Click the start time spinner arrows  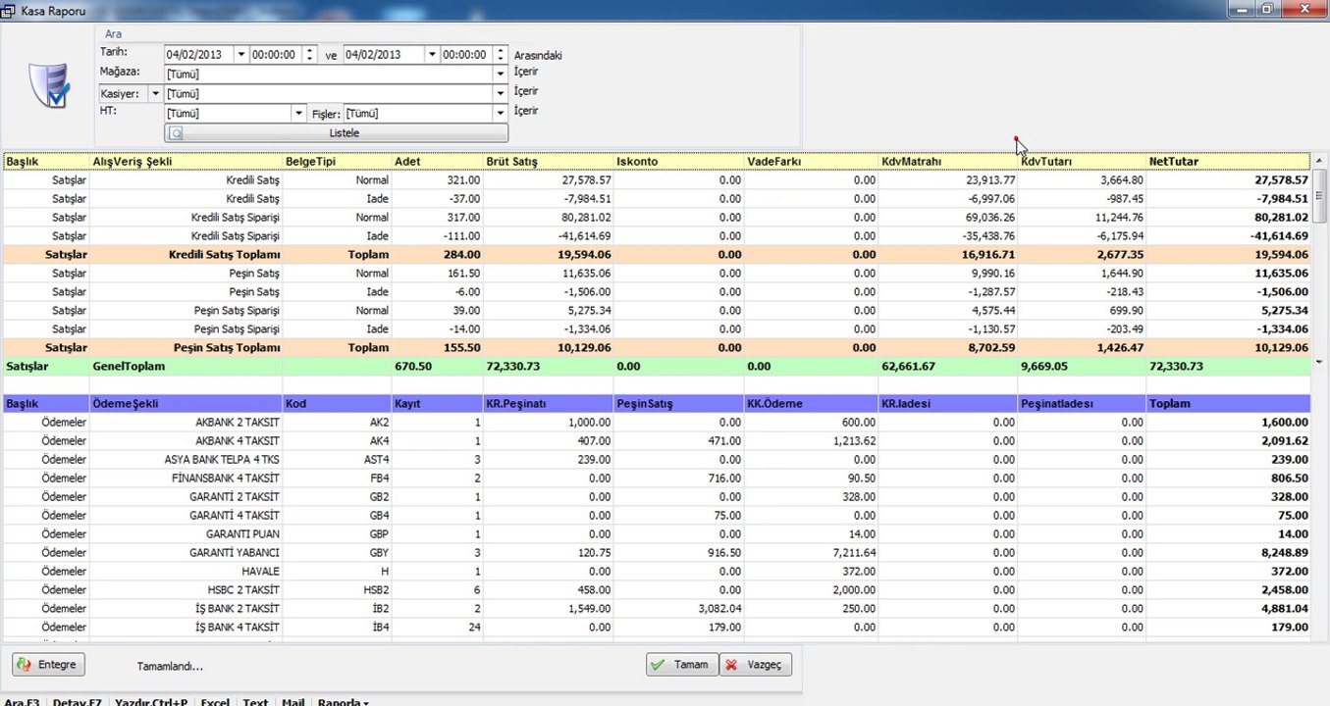click(310, 55)
